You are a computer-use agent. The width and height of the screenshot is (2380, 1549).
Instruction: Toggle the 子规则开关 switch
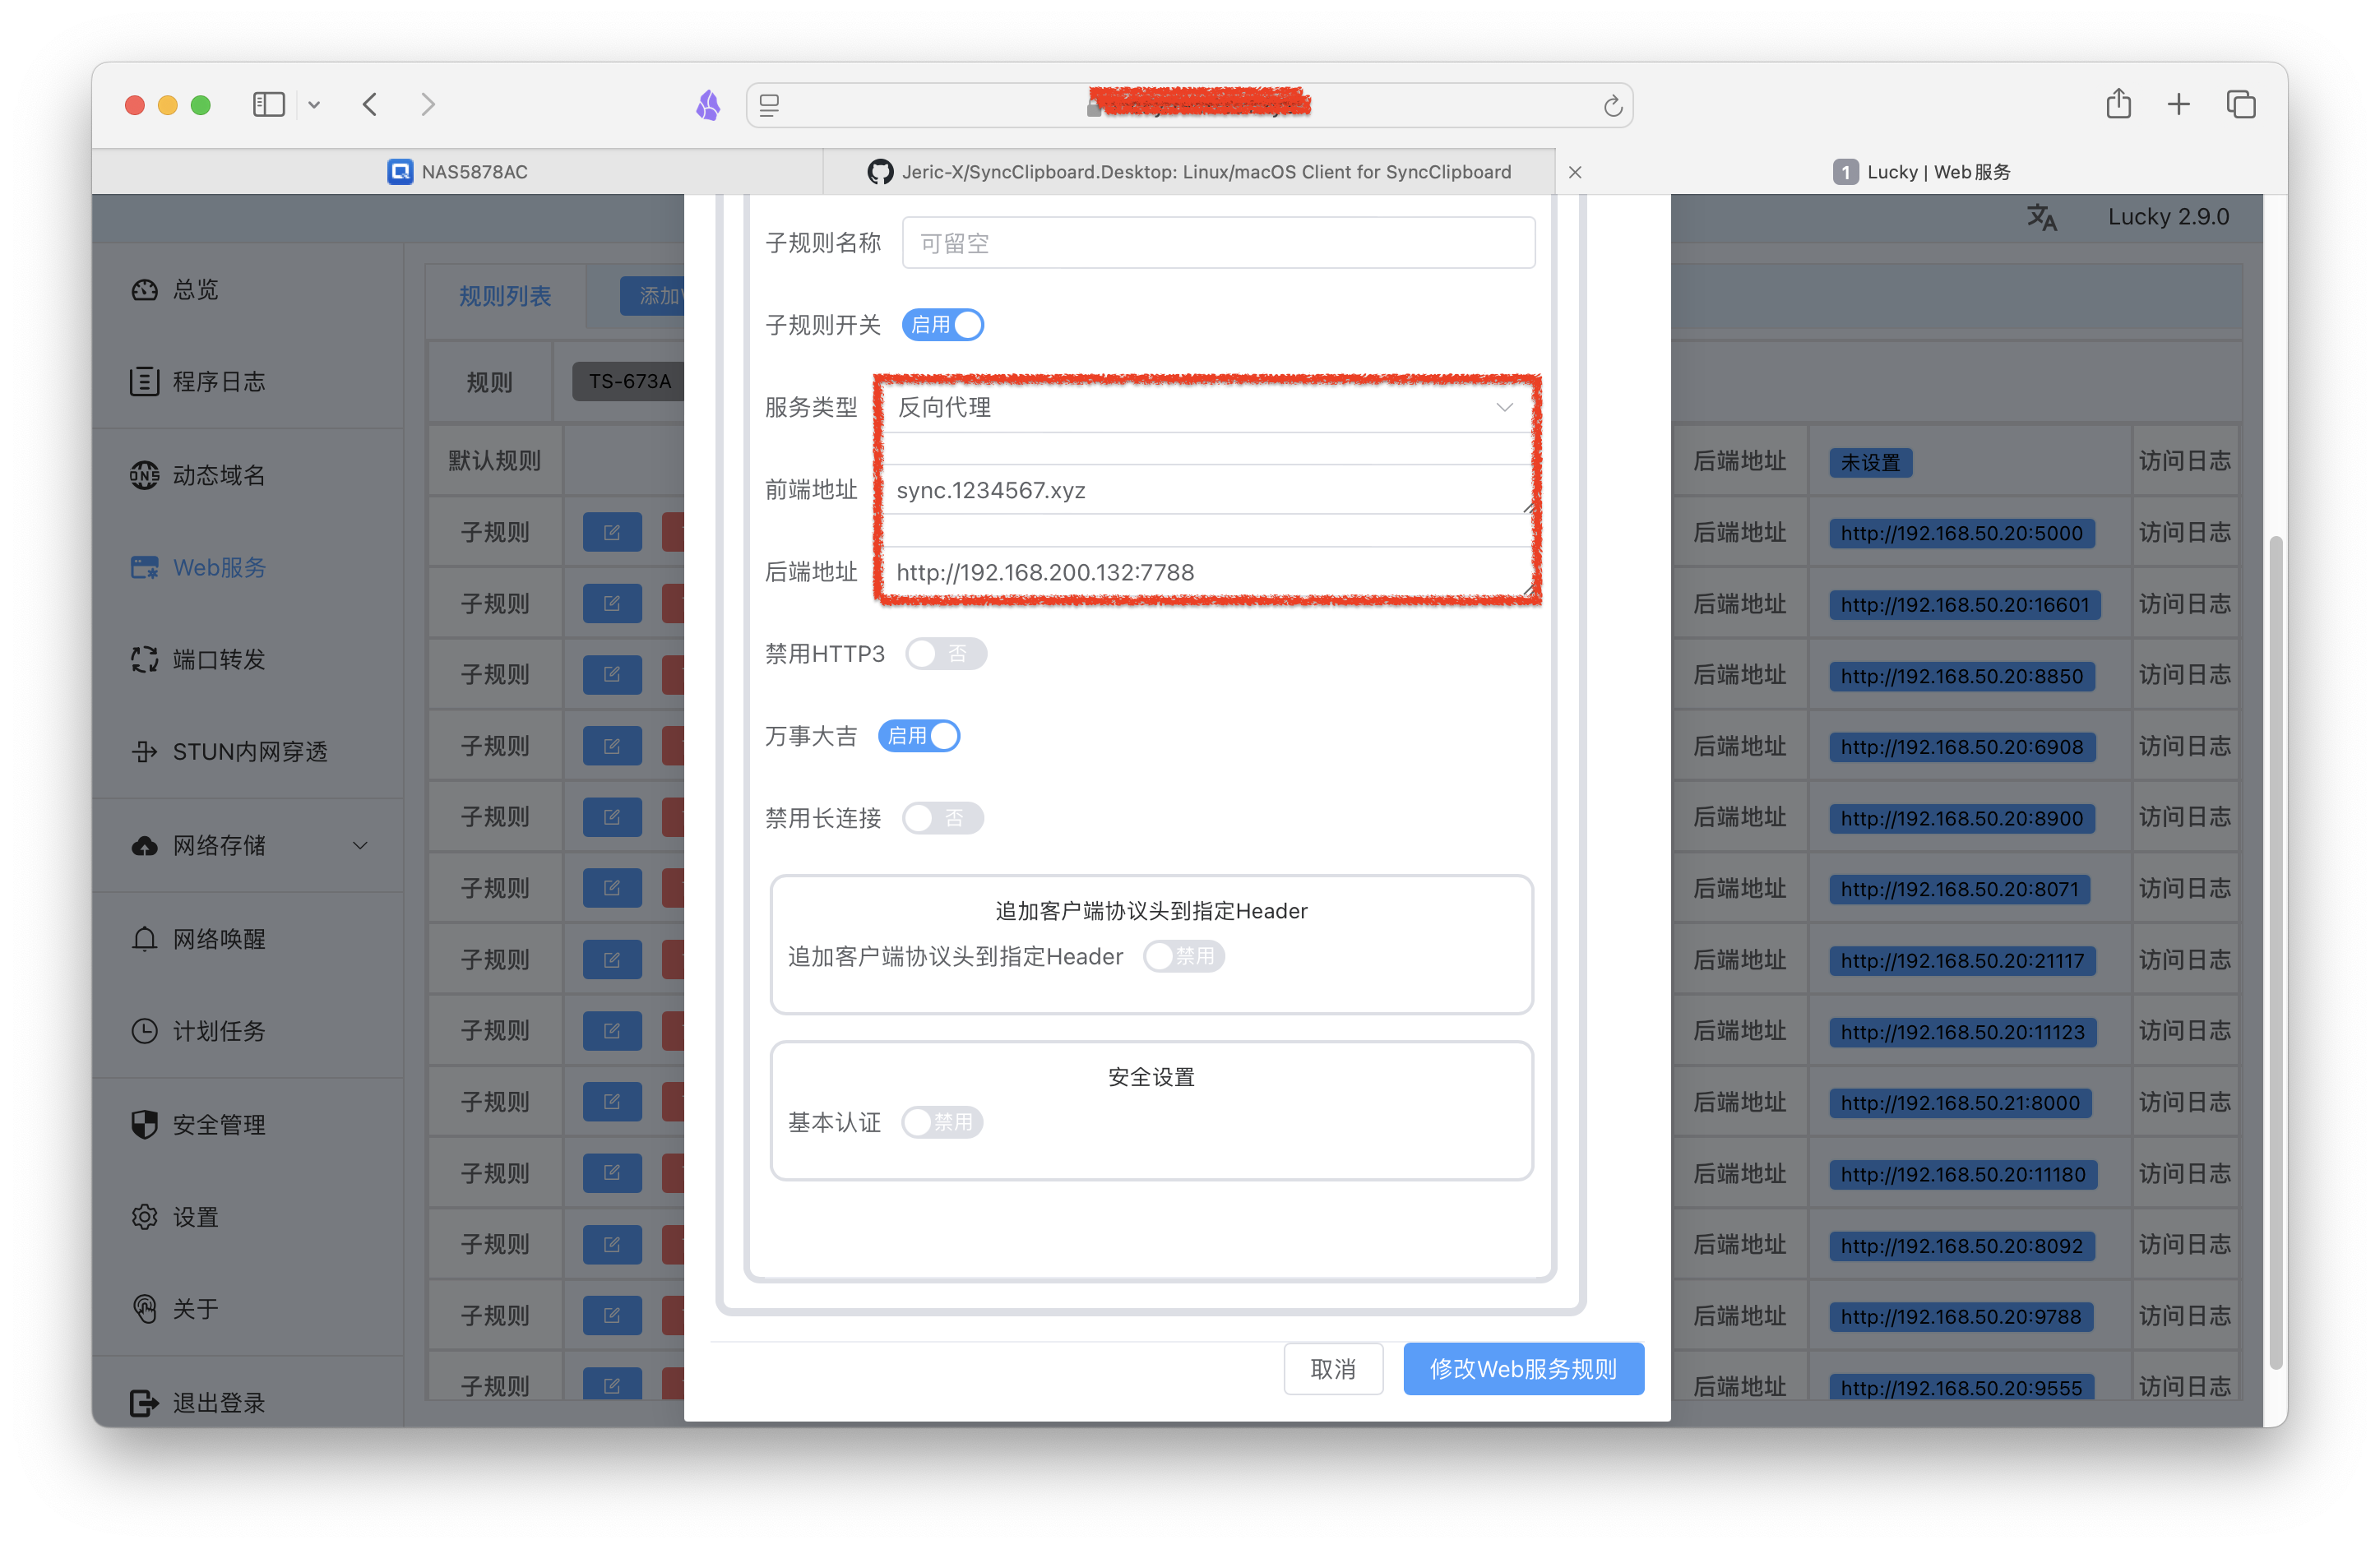(x=943, y=325)
